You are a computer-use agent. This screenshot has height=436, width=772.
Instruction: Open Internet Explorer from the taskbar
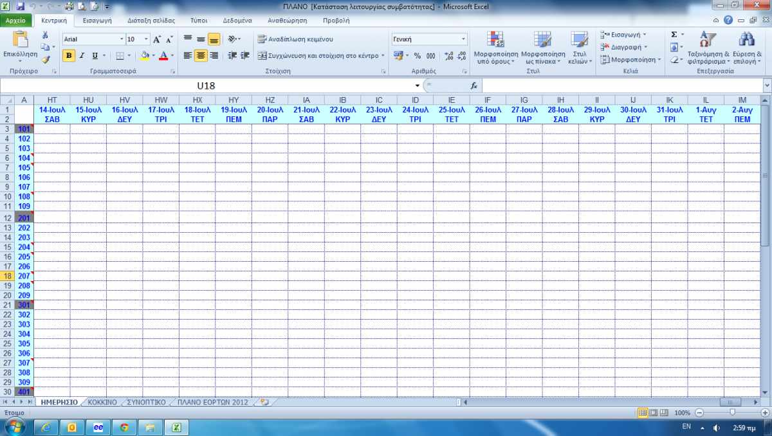click(46, 426)
